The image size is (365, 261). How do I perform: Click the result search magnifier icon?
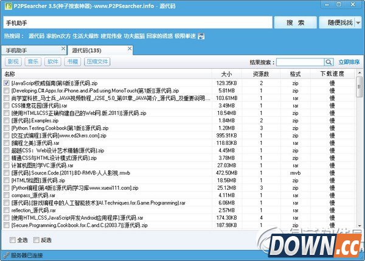point(328,62)
